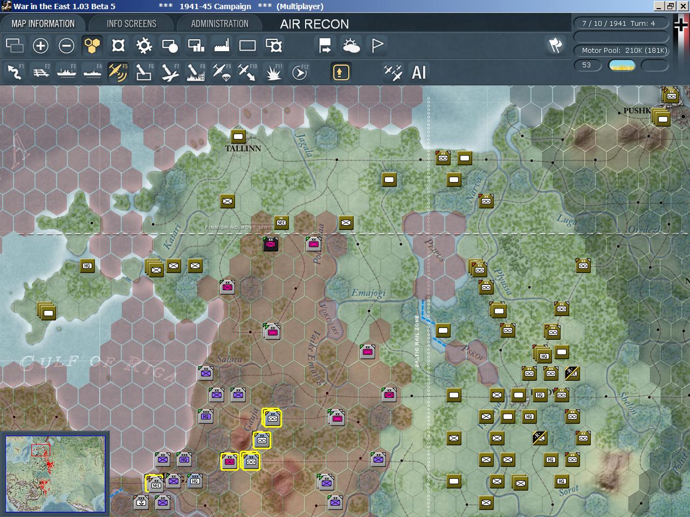Click the value 53 in the status panel
This screenshot has width=690, height=517.
click(x=587, y=65)
